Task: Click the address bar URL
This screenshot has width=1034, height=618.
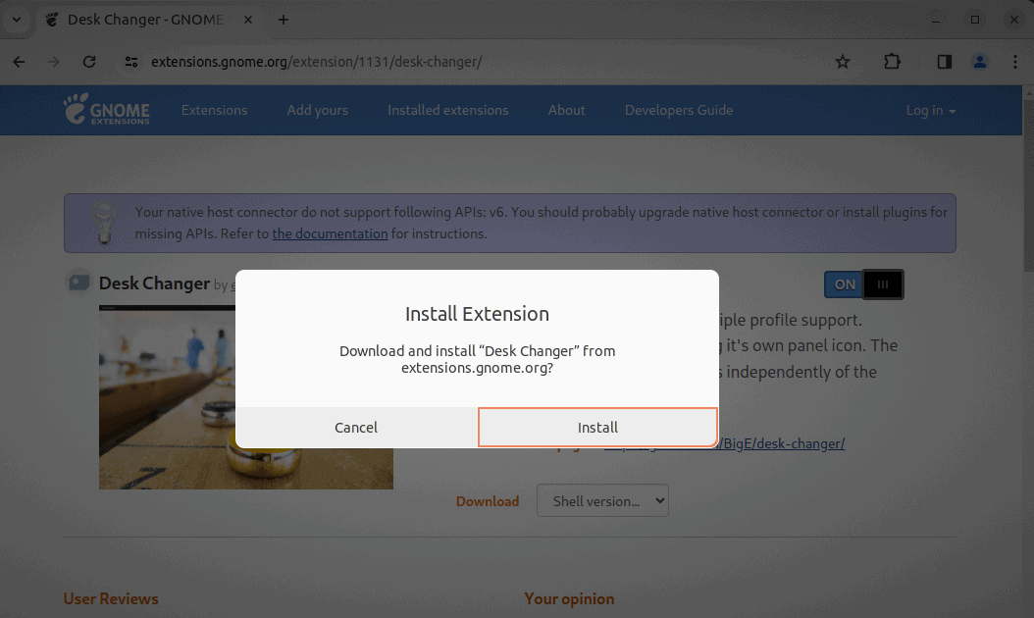Action: click(x=317, y=62)
